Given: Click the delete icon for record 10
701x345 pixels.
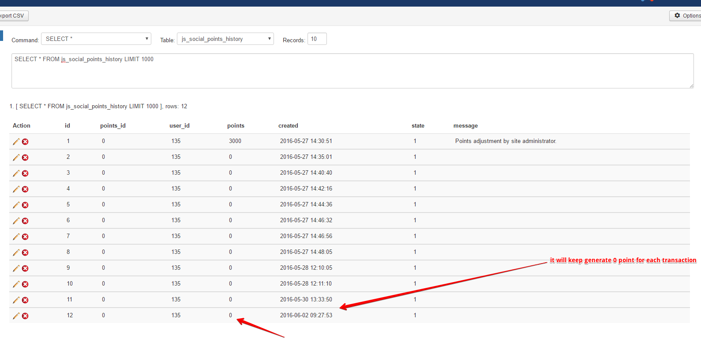Looking at the screenshot, I should (x=25, y=284).
